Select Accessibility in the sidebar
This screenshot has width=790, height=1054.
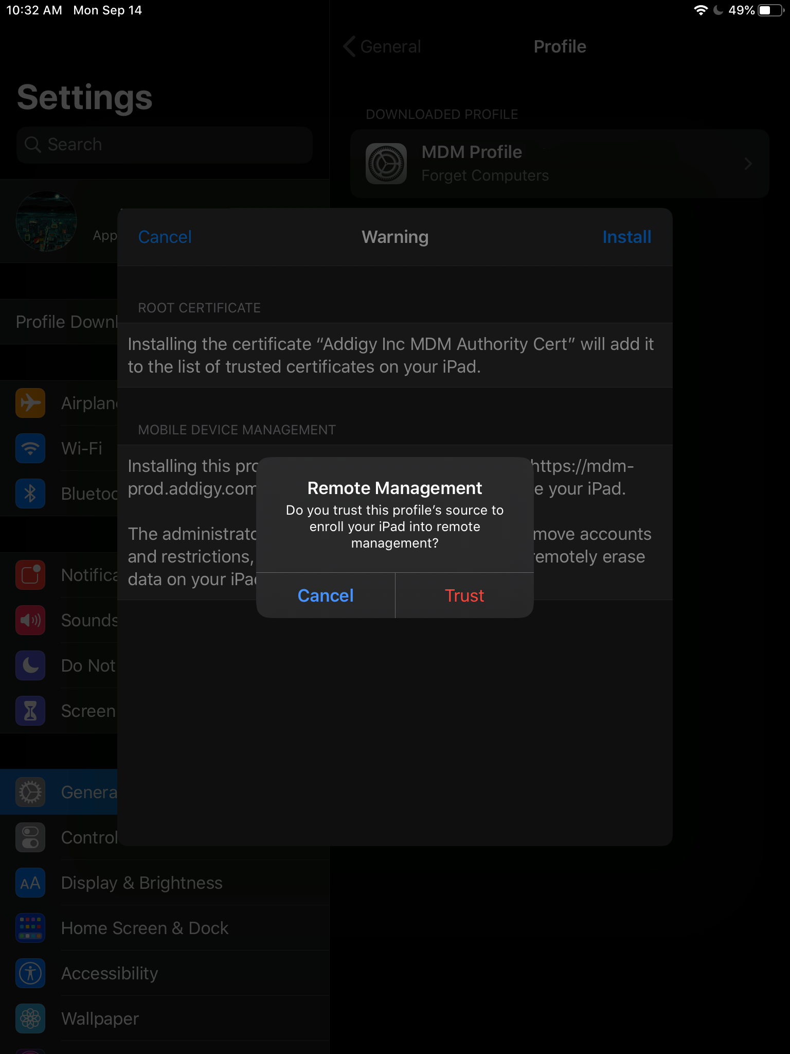165,973
